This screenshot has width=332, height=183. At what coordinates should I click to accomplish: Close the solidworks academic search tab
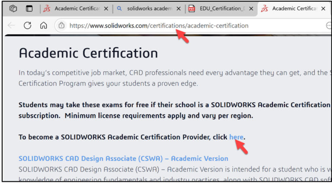click(179, 9)
